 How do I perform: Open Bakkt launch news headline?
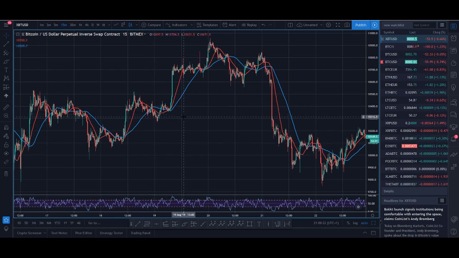pyautogui.click(x=413, y=214)
